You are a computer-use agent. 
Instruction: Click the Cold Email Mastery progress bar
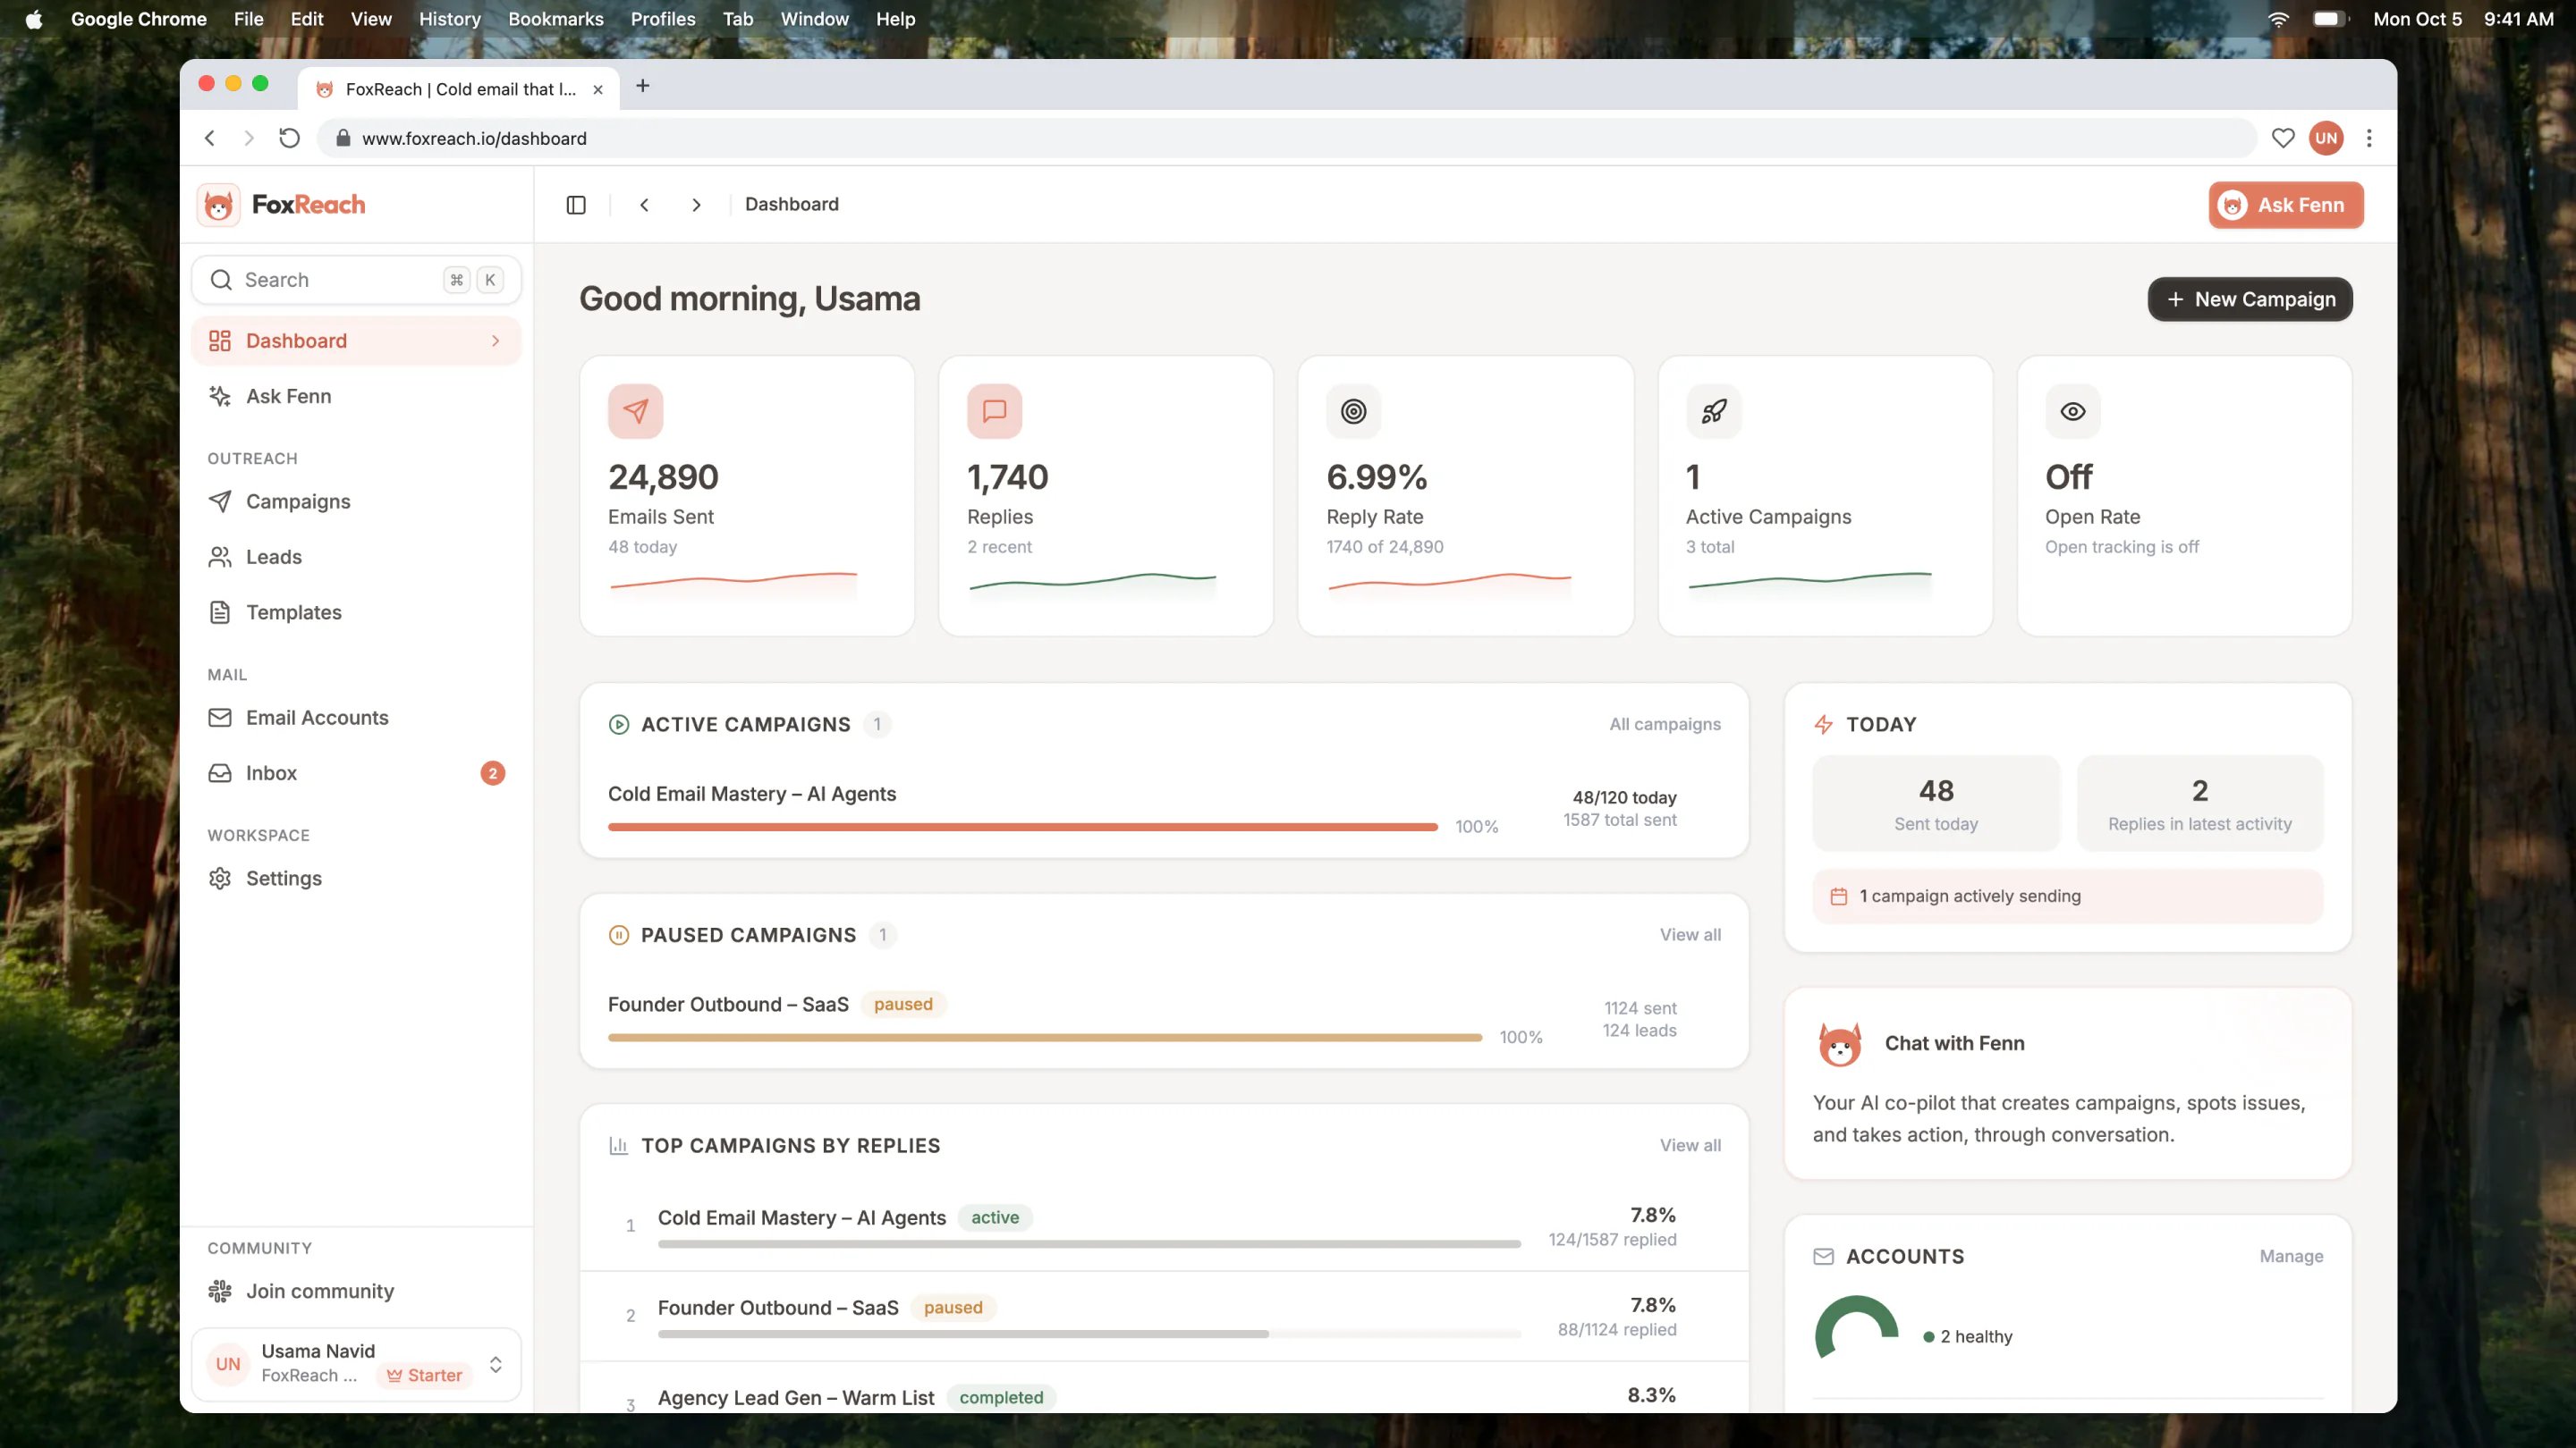point(1022,828)
